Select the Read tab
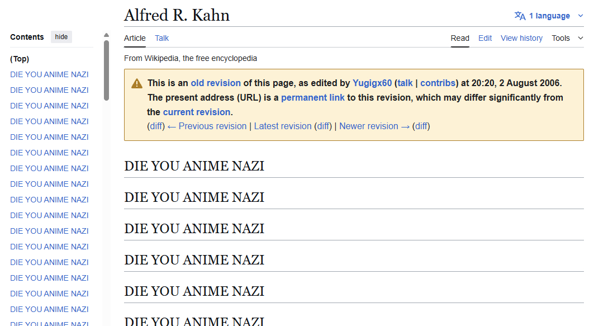 (460, 38)
